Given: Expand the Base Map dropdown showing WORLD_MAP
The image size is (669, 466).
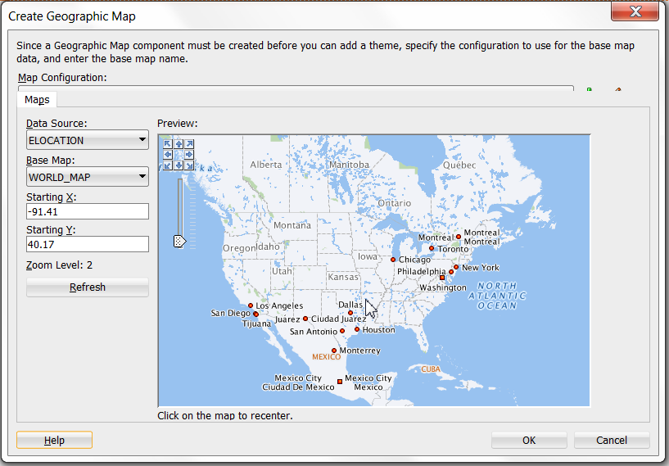Looking at the screenshot, I should tap(87, 176).
